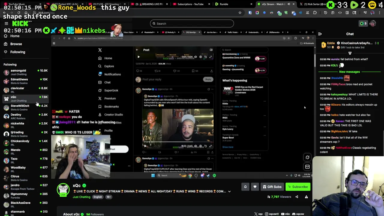Open nickwhite channel in sidebar
Image resolution: width=384 pixels, height=216 pixels.
coord(25,125)
